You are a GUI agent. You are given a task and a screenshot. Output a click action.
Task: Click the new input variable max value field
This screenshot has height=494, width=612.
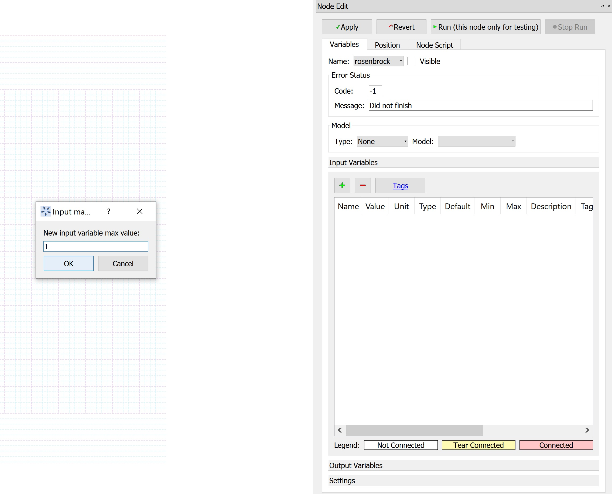click(95, 246)
